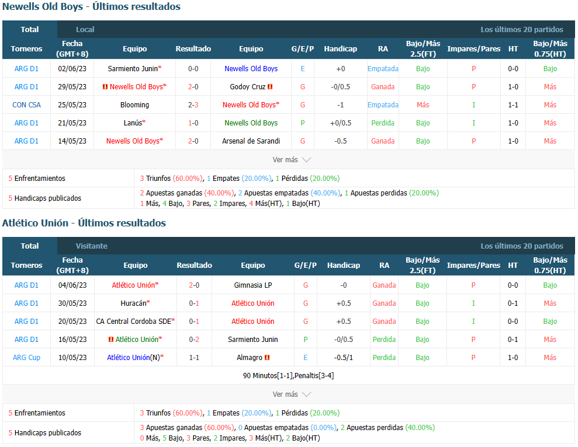Click Sarmiento Junin in the 16/05/23 row
Screen dimensions: 578x447
tap(253, 340)
